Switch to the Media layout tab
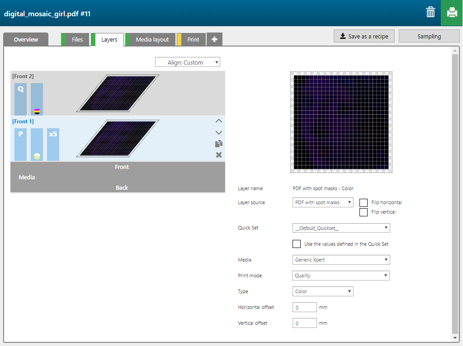This screenshot has height=346, width=463. coord(152,40)
